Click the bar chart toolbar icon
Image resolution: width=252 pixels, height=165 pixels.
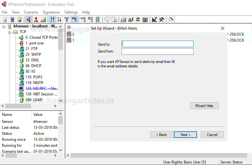[x=43, y=20]
